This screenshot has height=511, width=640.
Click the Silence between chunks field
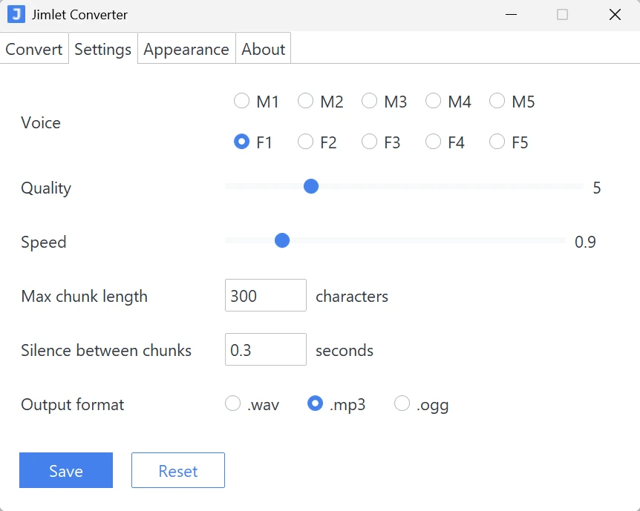point(265,349)
